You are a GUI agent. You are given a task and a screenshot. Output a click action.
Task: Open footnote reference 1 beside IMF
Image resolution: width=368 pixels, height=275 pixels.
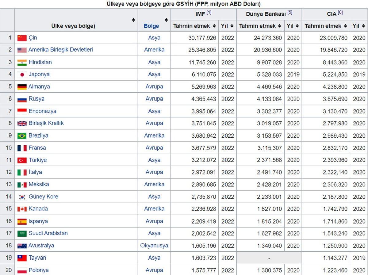click(x=209, y=13)
